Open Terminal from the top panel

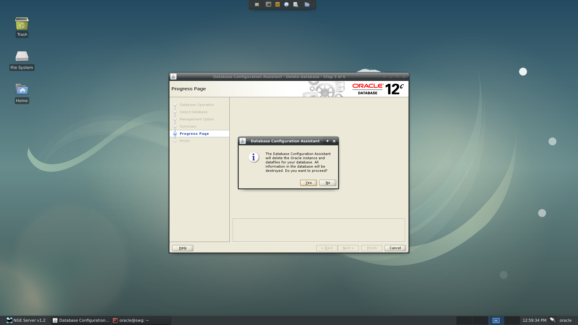(x=268, y=5)
